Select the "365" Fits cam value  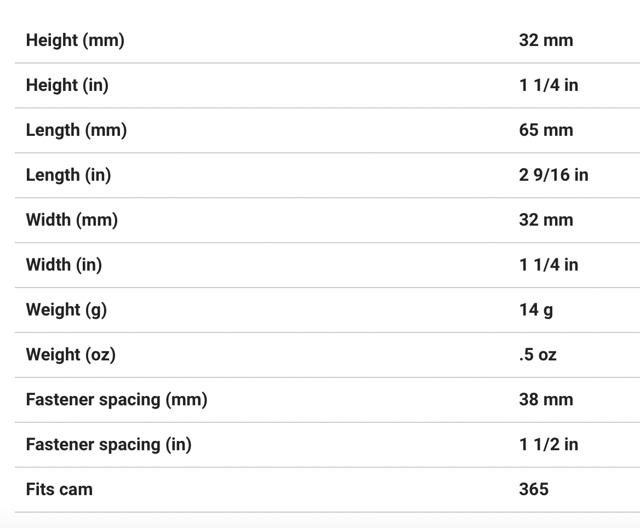click(x=534, y=490)
